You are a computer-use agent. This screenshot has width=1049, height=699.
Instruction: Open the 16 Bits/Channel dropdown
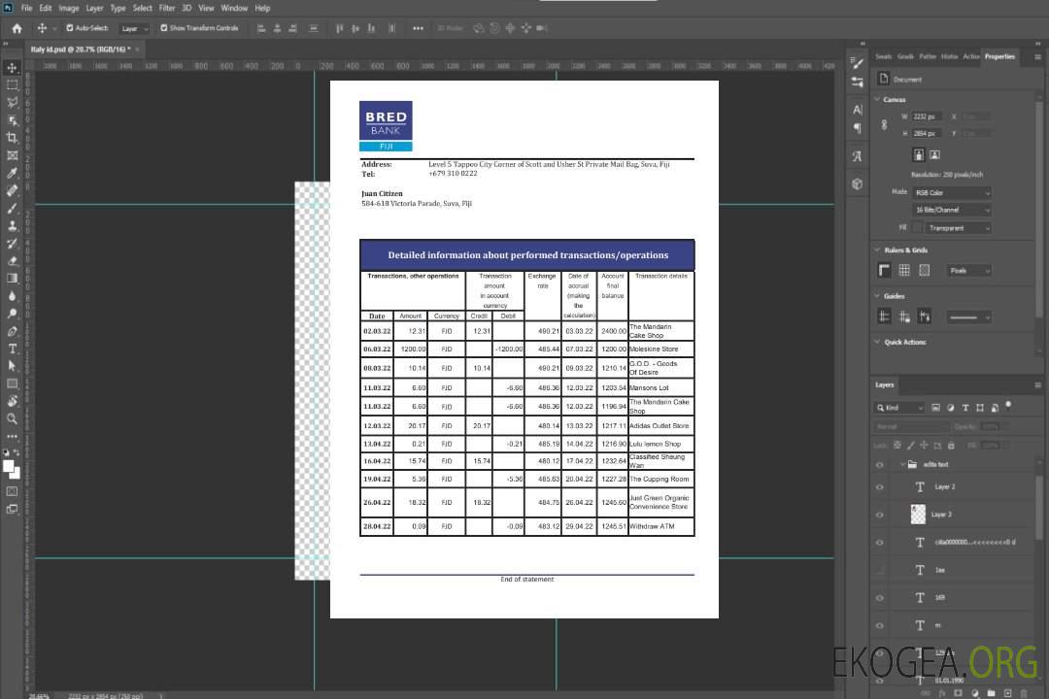pyautogui.click(x=952, y=210)
